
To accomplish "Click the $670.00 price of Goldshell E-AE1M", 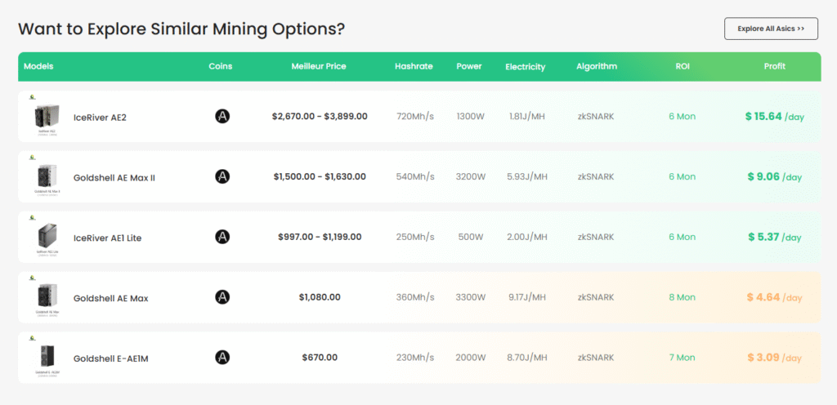I will coord(320,358).
